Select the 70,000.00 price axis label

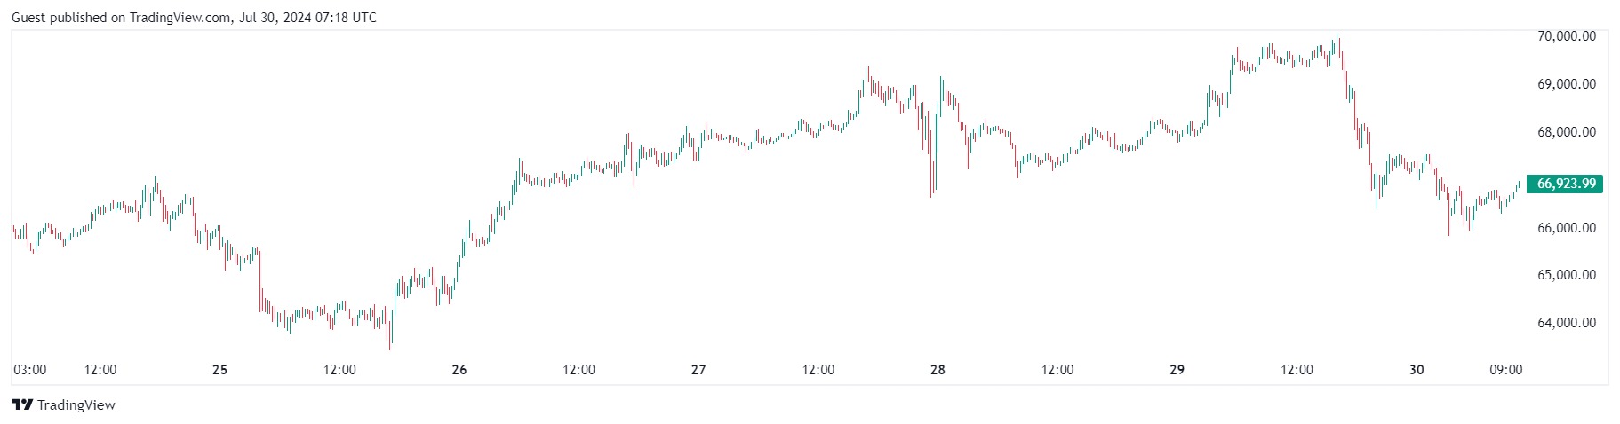(1566, 36)
